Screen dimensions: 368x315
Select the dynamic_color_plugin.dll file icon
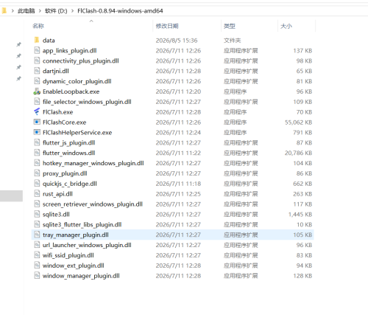coord(37,81)
